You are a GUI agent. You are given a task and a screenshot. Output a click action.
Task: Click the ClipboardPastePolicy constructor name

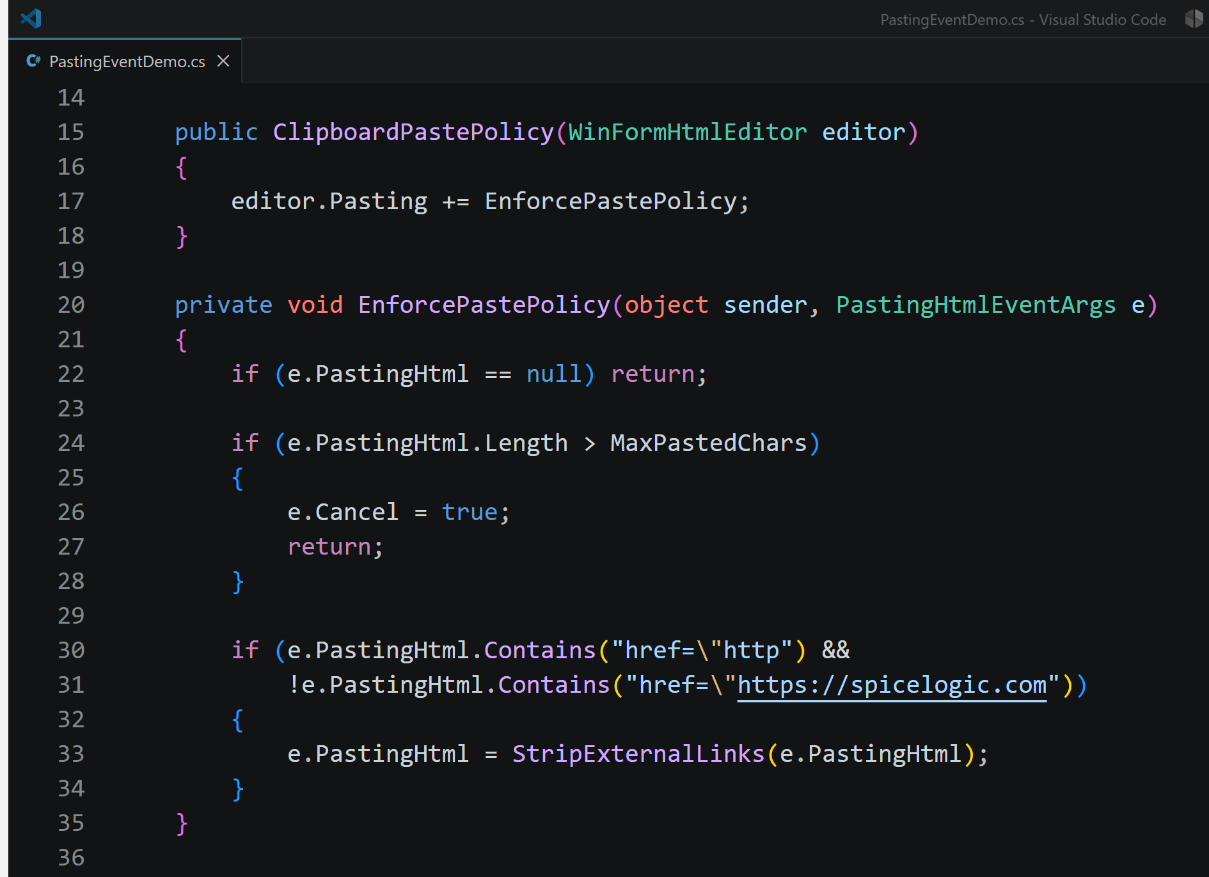(413, 132)
